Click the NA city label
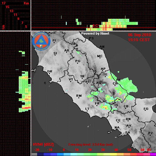 click(117, 128)
